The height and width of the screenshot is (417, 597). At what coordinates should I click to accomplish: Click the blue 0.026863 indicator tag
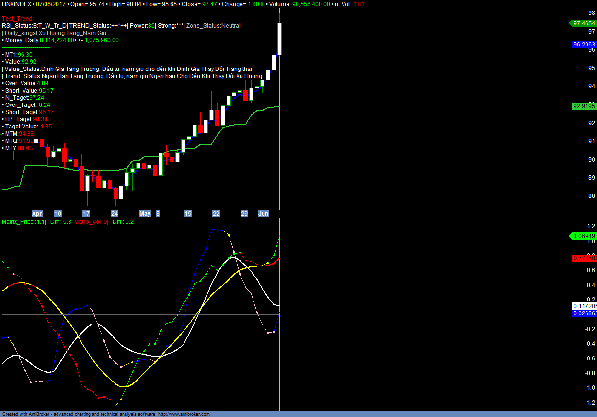pos(584,313)
